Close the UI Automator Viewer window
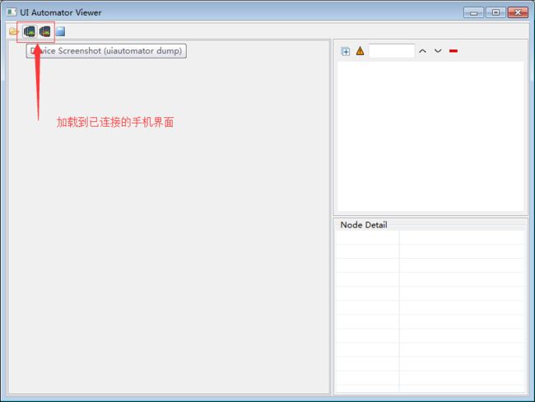Screen dimensions: 535x402 coord(518,12)
